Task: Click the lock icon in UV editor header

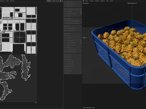Action: click(x=58, y=1)
